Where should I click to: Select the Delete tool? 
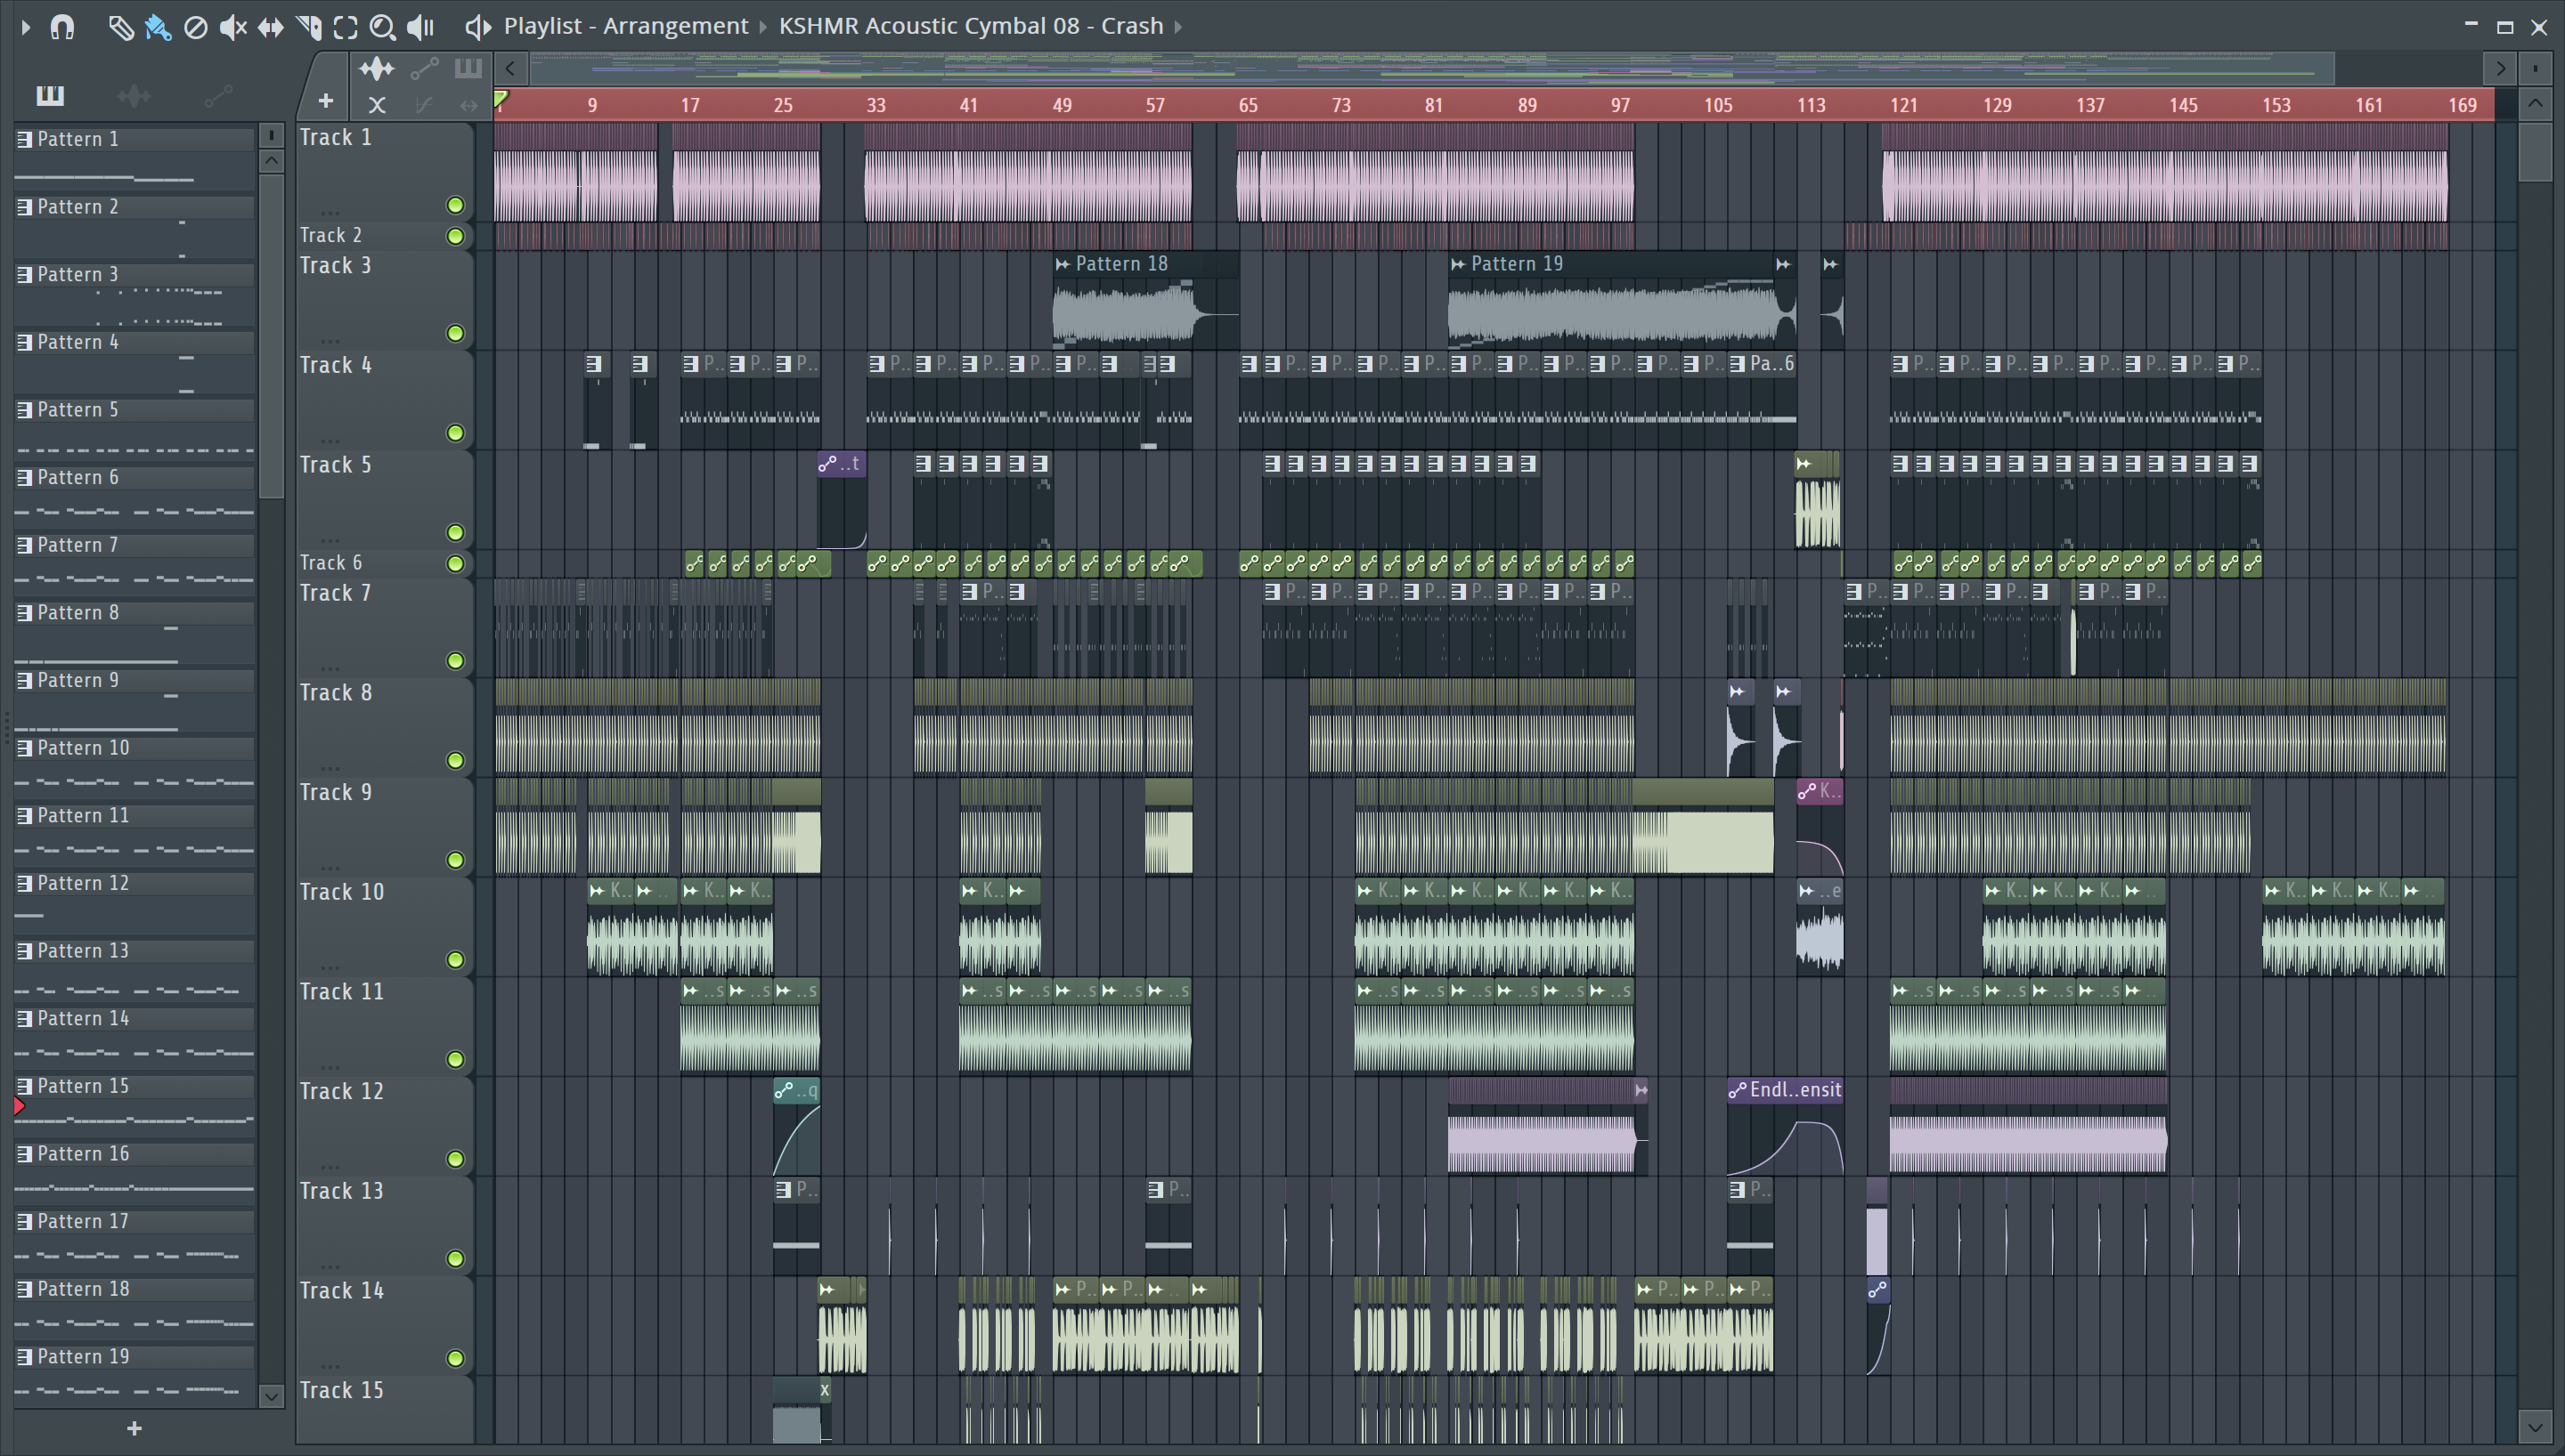(x=195, y=27)
